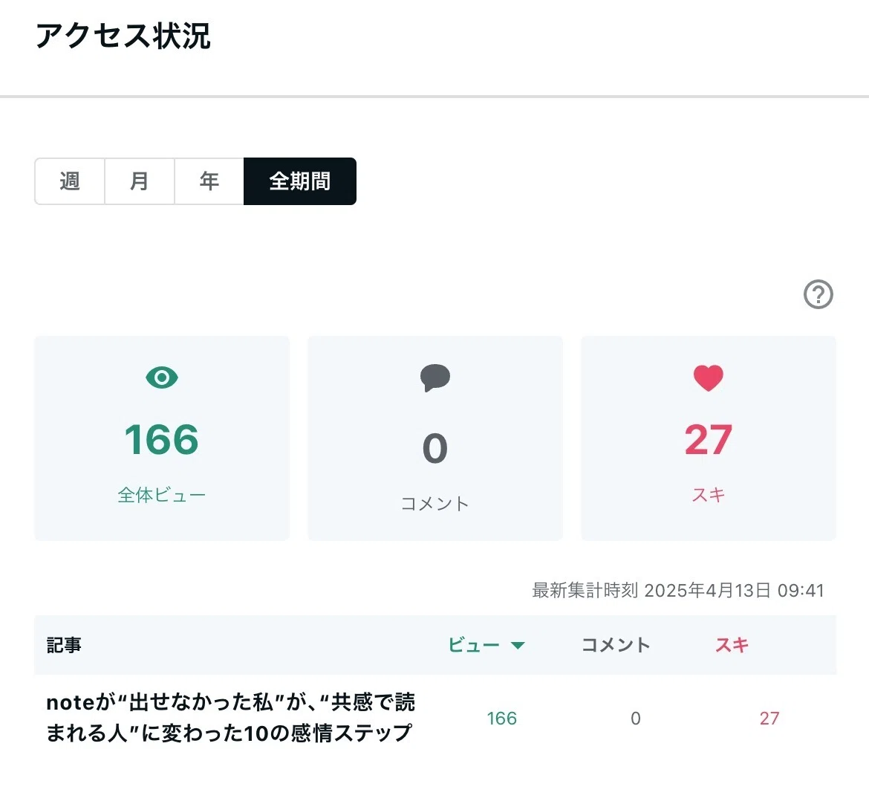Click the pink heart likes icon
The width and height of the screenshot is (869, 804).
click(x=709, y=378)
